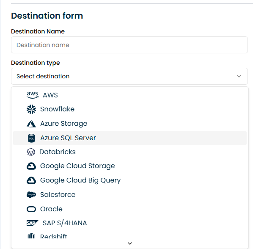Select the Redshift option

coord(130,235)
